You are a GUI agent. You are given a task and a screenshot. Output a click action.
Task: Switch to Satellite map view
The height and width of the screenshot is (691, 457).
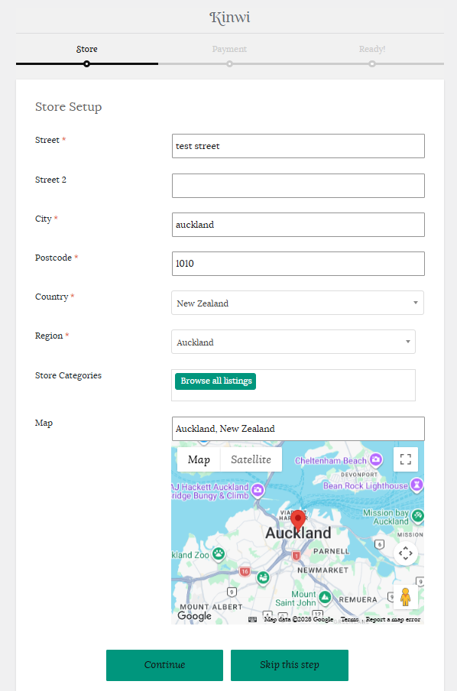(251, 459)
